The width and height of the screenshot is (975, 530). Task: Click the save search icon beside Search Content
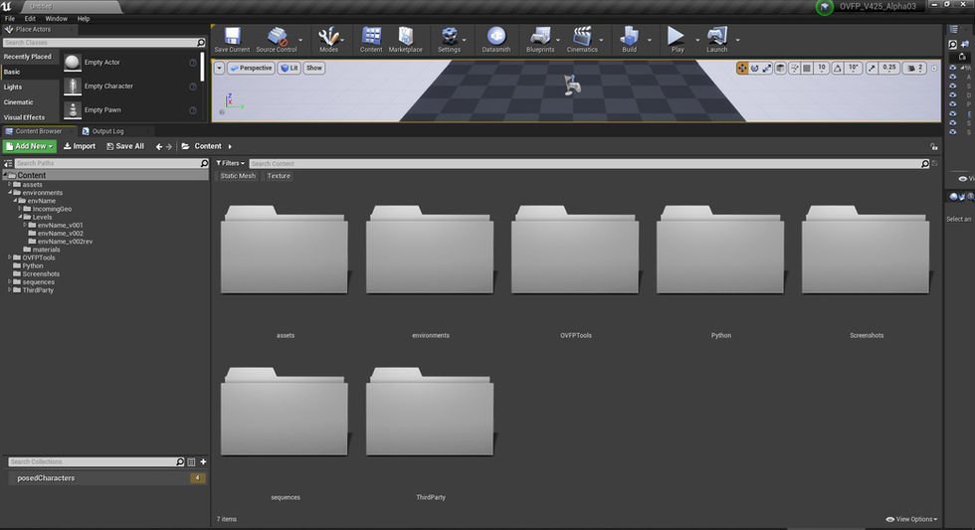[x=934, y=163]
